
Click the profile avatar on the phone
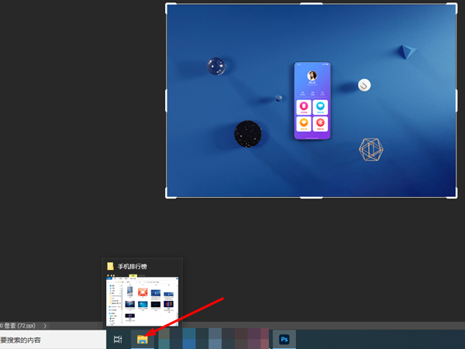(312, 76)
